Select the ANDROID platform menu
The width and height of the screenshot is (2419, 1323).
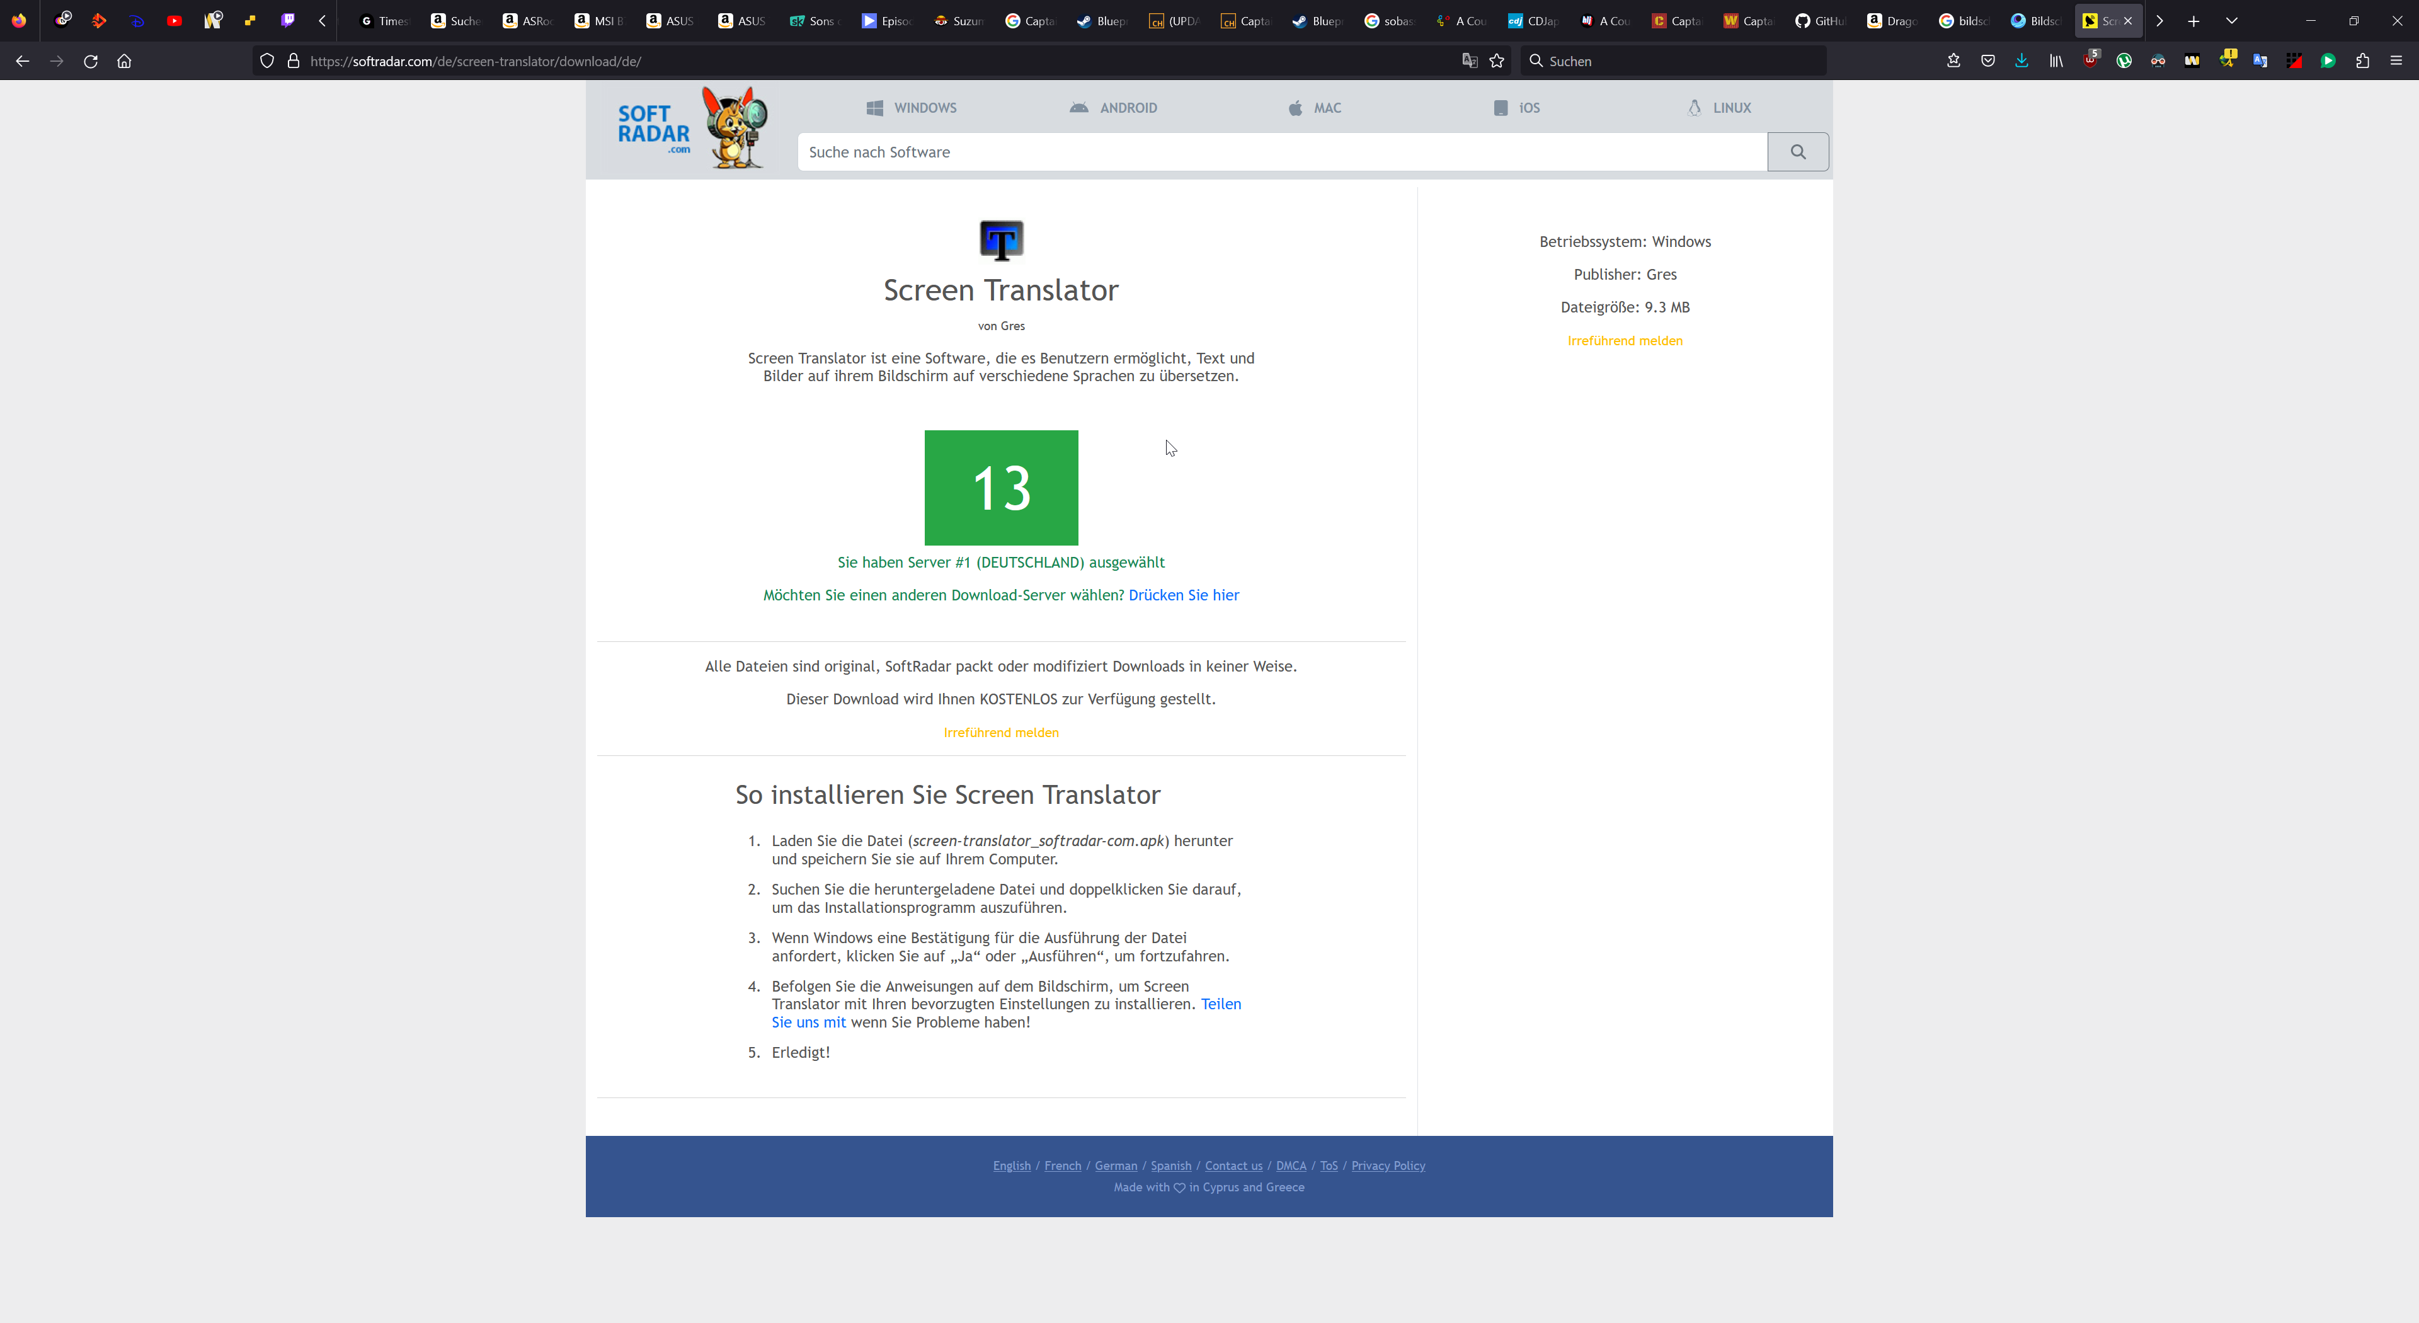[x=1112, y=108]
